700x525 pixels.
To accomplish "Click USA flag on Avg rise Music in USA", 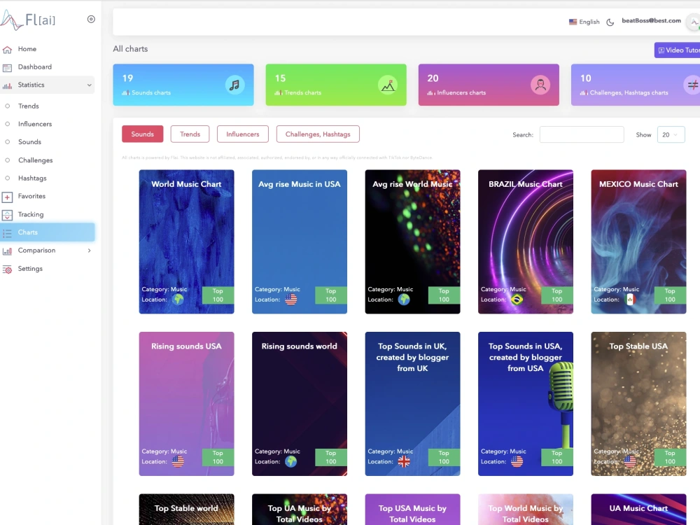I will [291, 299].
